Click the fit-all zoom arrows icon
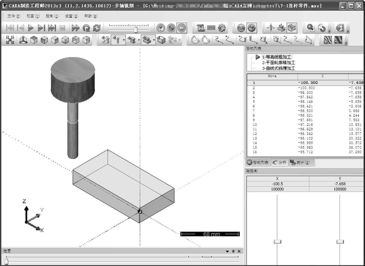 coord(10,40)
